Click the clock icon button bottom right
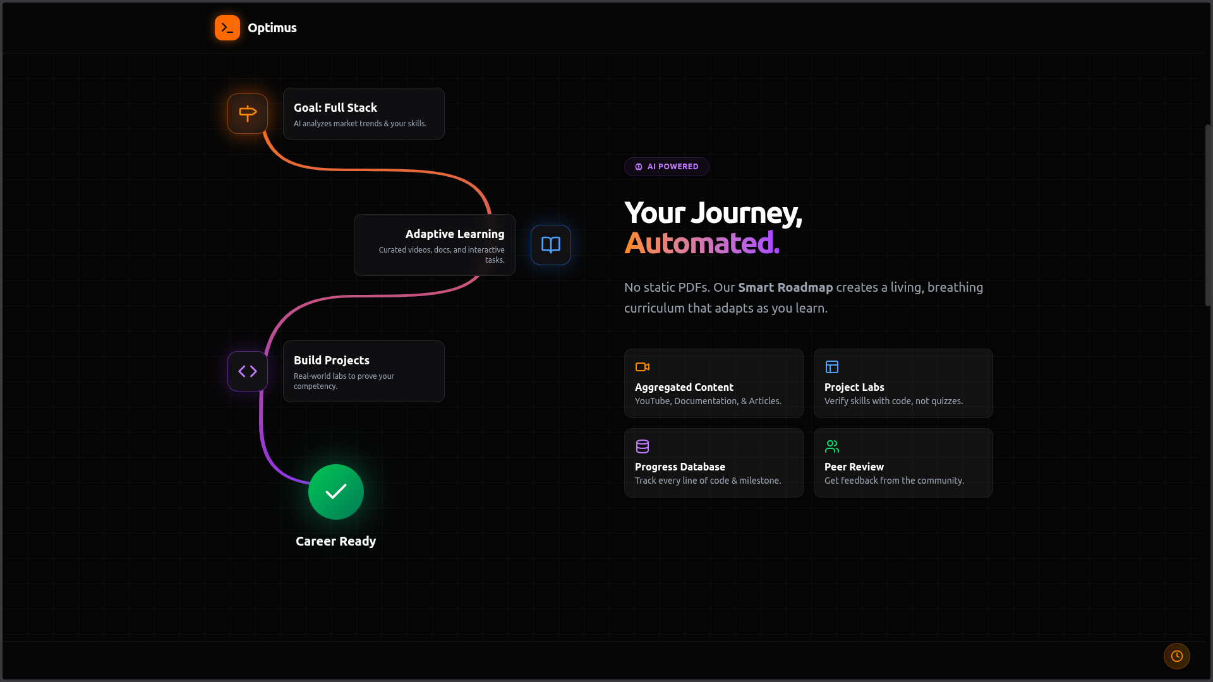Viewport: 1213px width, 682px height. pyautogui.click(x=1176, y=656)
